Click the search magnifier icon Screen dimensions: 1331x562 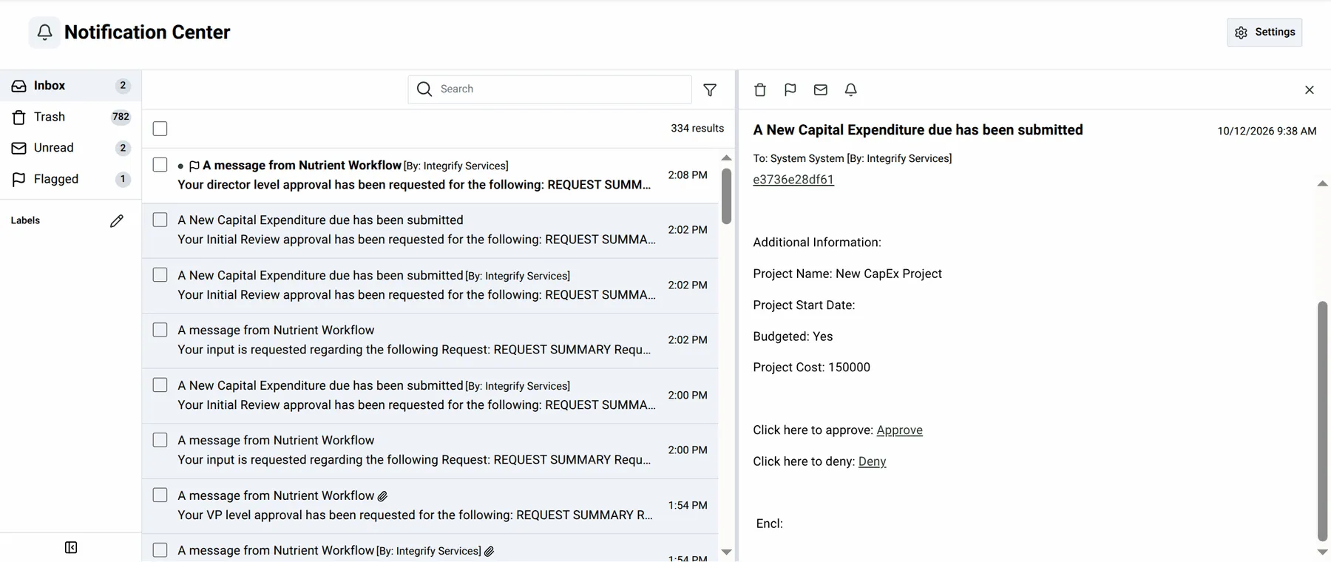[424, 89]
